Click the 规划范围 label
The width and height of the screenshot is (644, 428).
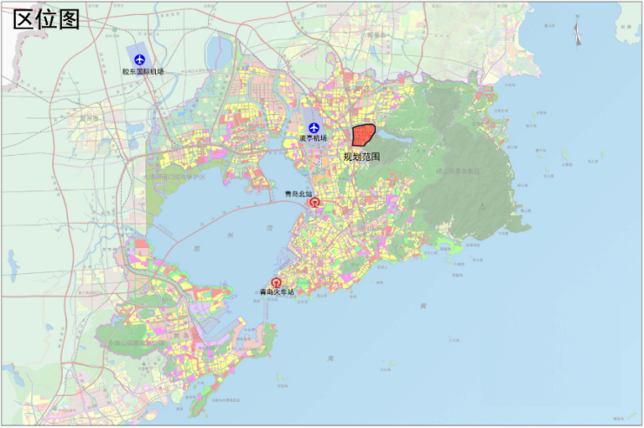(x=361, y=157)
